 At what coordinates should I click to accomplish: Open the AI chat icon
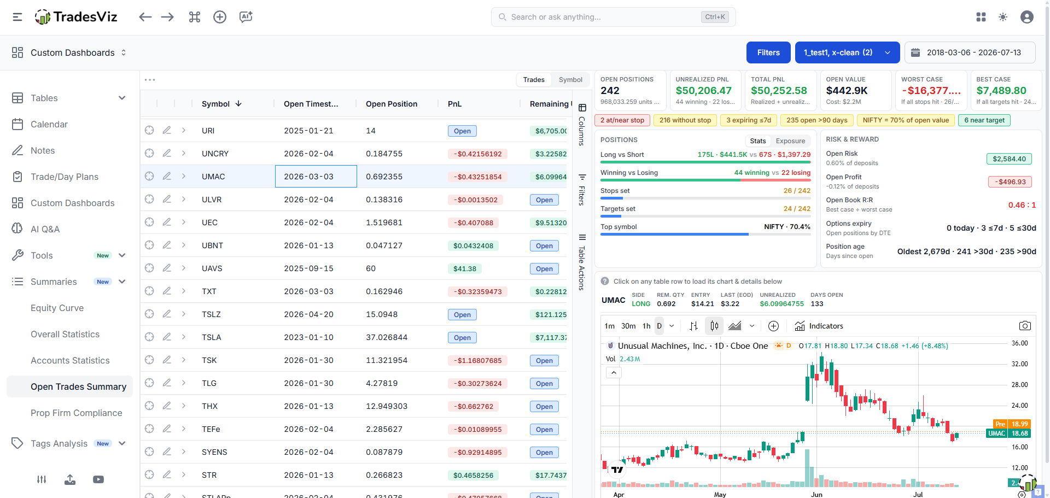246,17
